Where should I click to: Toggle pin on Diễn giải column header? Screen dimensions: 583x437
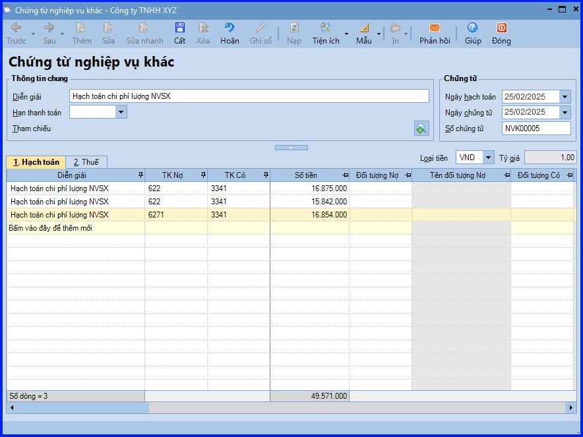(140, 175)
